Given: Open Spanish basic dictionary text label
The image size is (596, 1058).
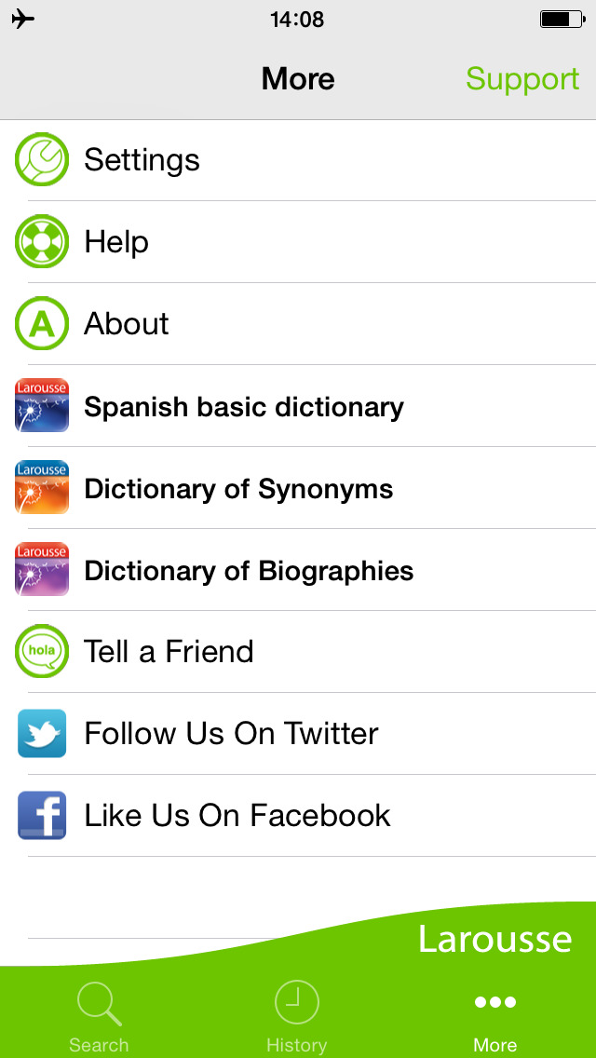Looking at the screenshot, I should click(x=244, y=407).
